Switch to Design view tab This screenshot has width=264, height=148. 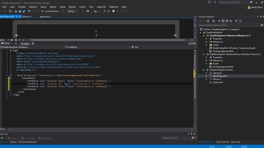click(6, 44)
